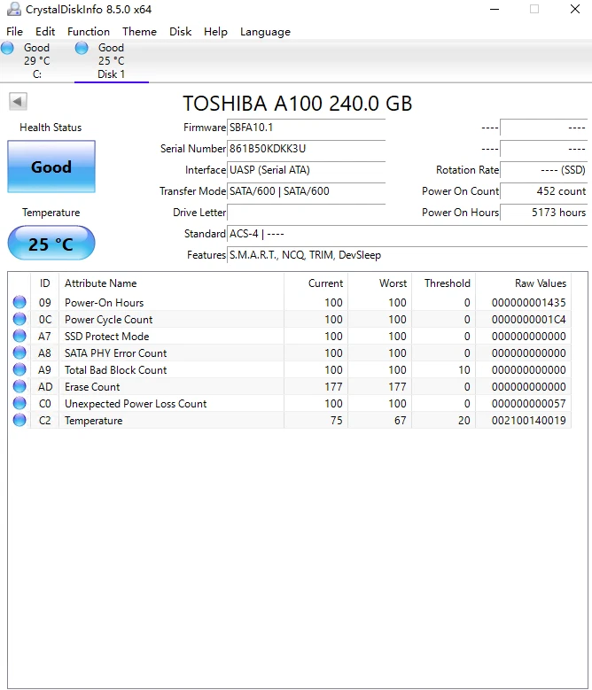Image resolution: width=592 pixels, height=690 pixels.
Task: Click the Worst column header
Action: click(380, 283)
